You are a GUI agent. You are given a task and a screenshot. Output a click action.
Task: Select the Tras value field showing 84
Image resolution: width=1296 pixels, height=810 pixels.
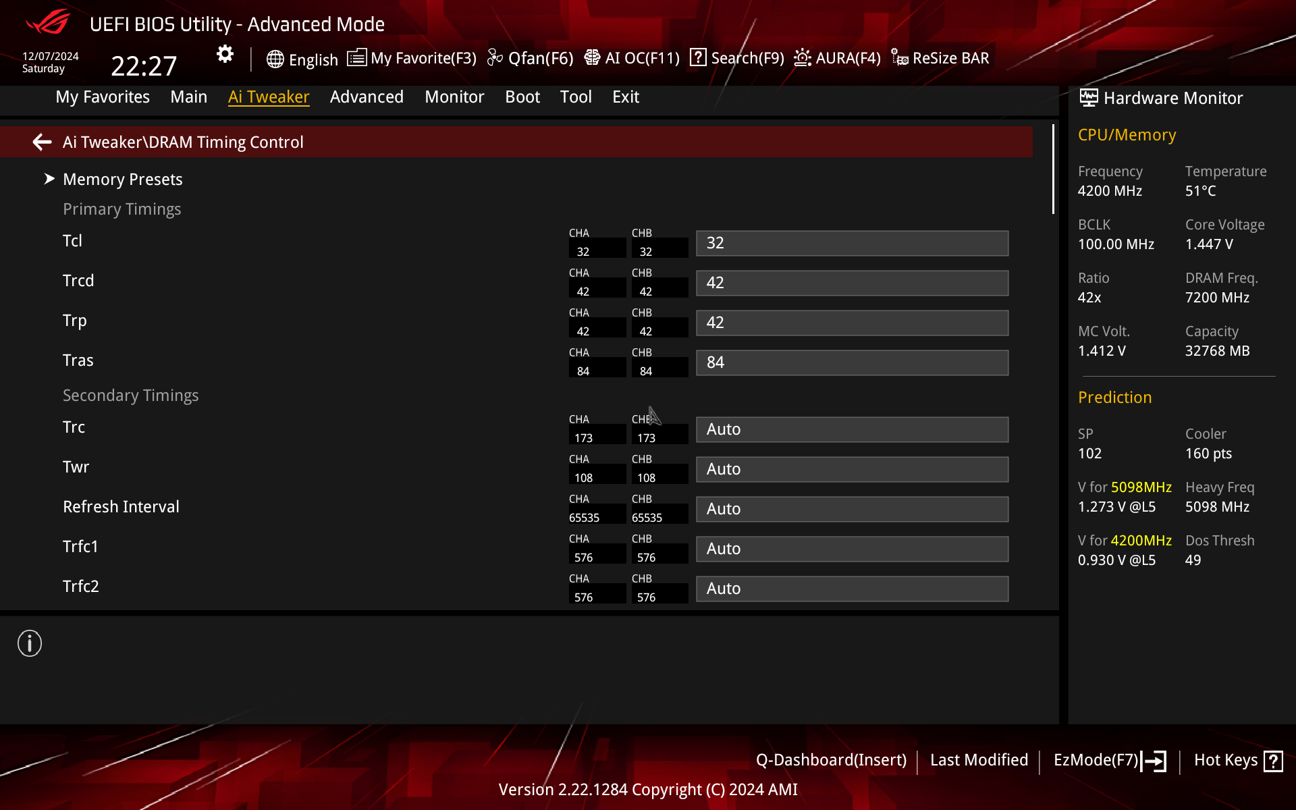pos(852,362)
